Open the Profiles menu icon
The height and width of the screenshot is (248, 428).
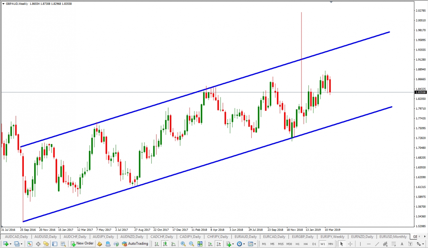16,244
